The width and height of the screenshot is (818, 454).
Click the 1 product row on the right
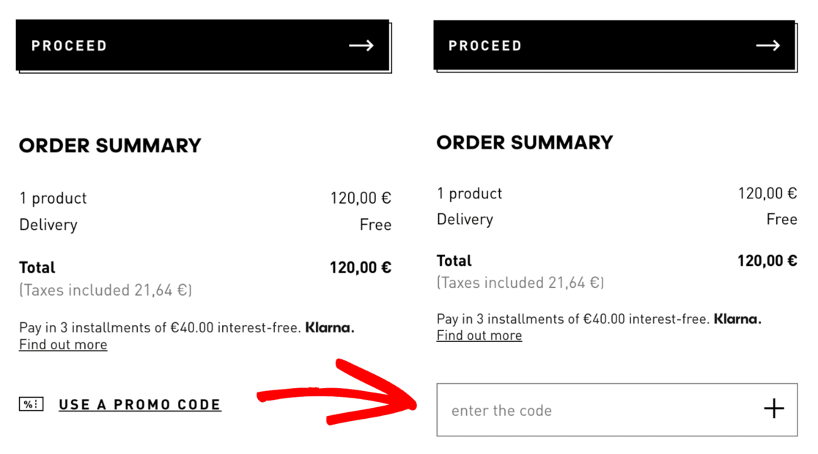pos(616,193)
